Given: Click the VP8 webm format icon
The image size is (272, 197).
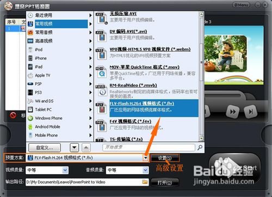Looking at the screenshot, I should (101, 54).
